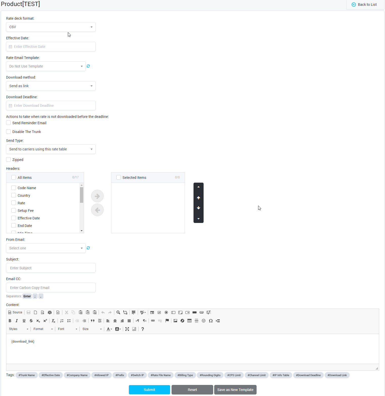Open the Styles menu in editor toolbar
The height and width of the screenshot is (396, 385).
point(19,329)
